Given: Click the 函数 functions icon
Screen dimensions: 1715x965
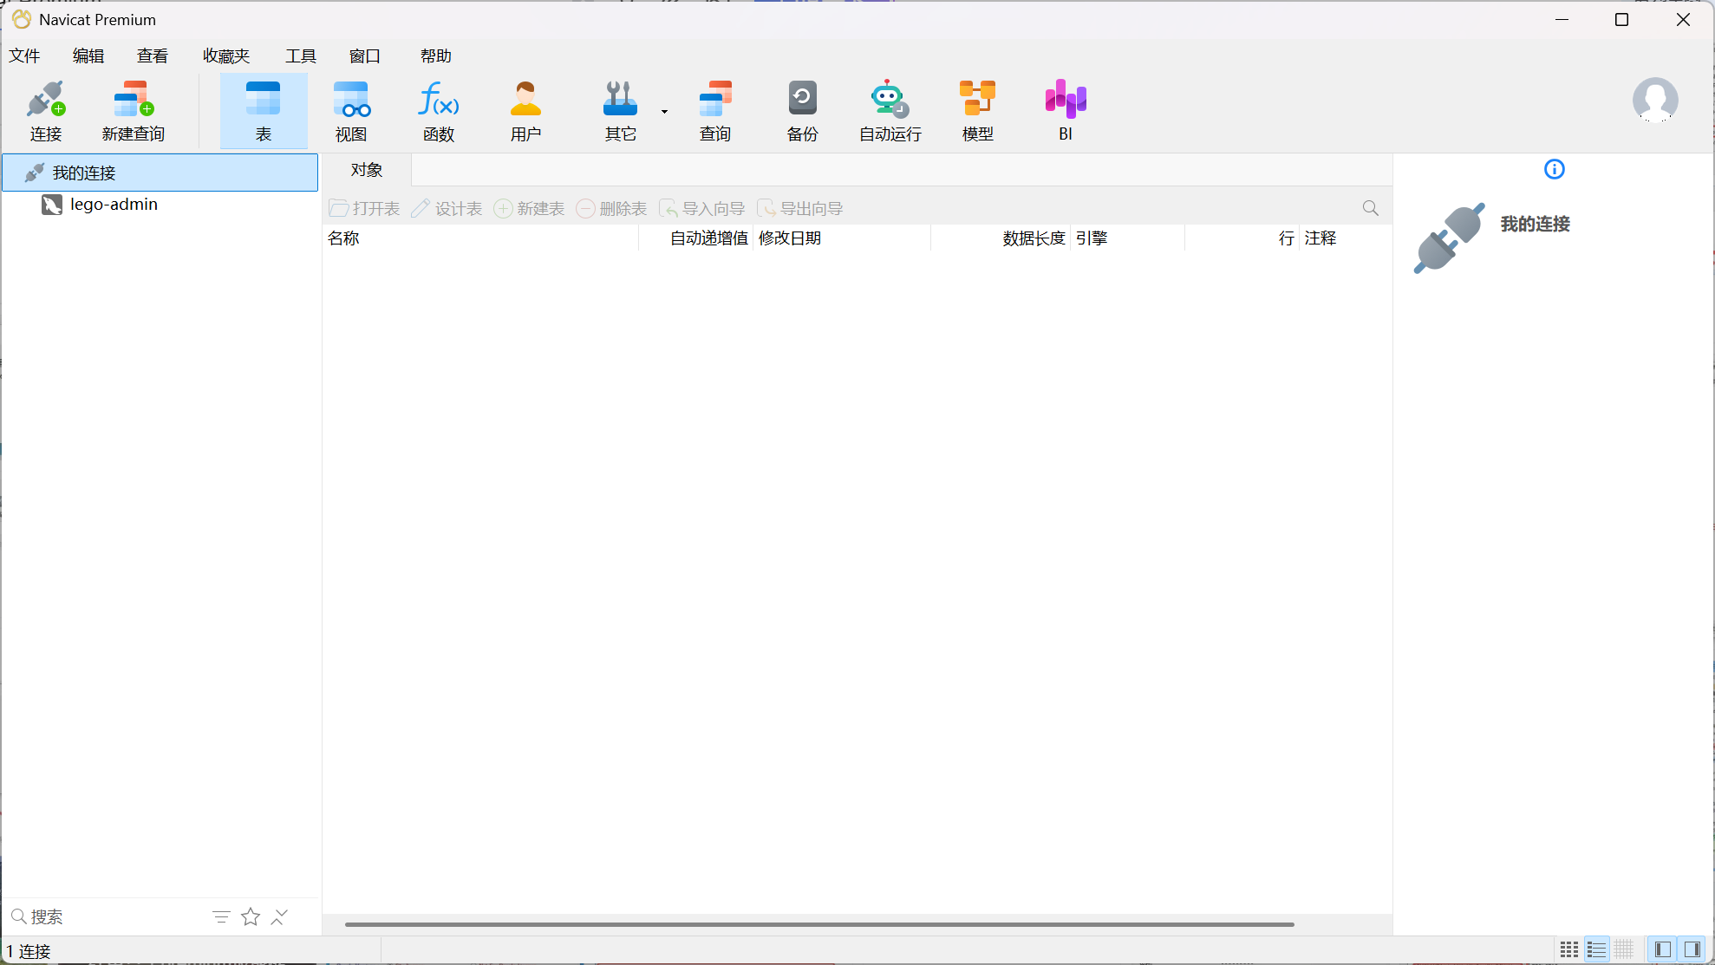Looking at the screenshot, I should pos(438,109).
